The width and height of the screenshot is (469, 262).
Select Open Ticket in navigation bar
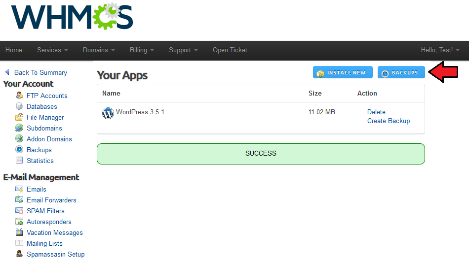(x=230, y=50)
